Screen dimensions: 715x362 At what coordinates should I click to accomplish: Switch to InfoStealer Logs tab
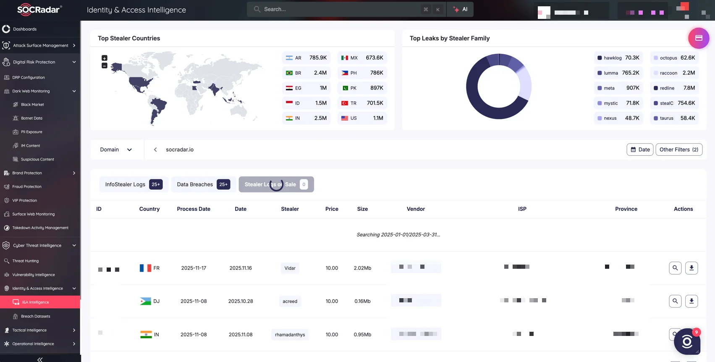point(134,184)
